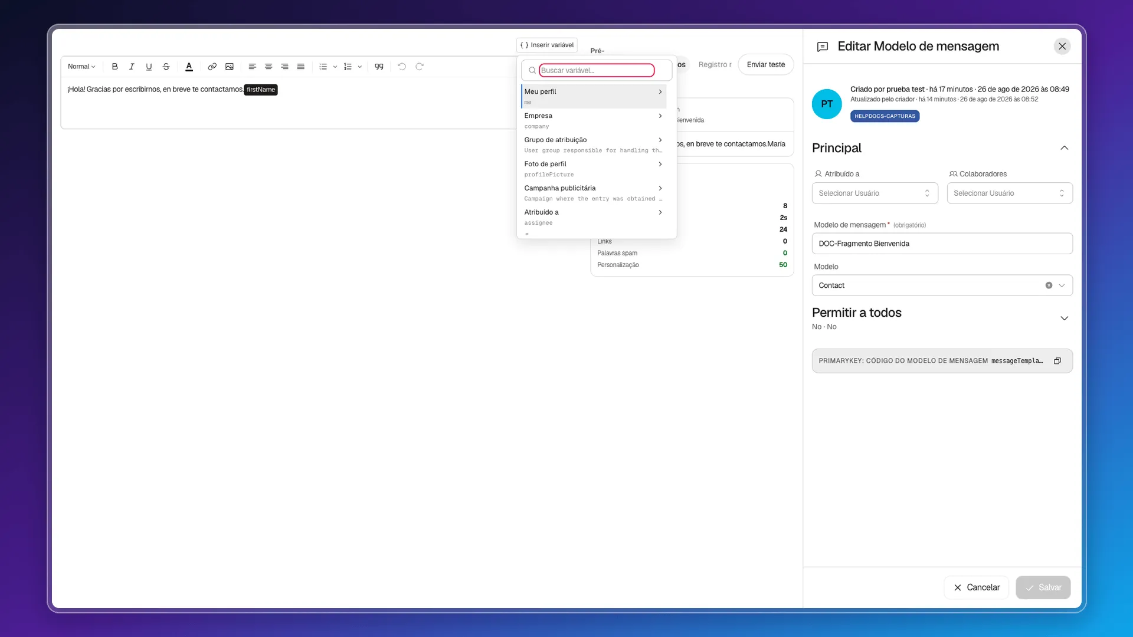Collapse the Principal section
1133x637 pixels.
pyautogui.click(x=1064, y=148)
